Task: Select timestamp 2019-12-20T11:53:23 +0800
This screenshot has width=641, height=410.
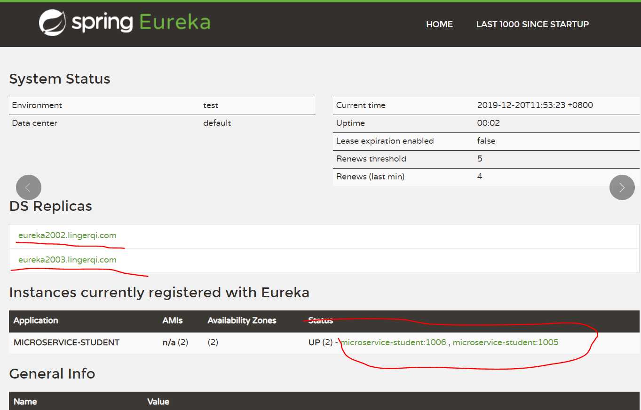Action: (x=535, y=105)
